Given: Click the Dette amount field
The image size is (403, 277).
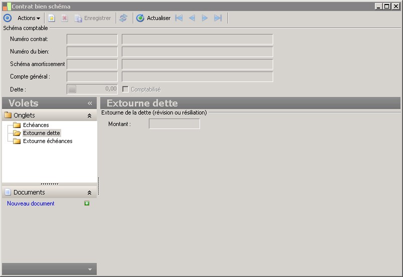Looking at the screenshot, I should coord(92,89).
